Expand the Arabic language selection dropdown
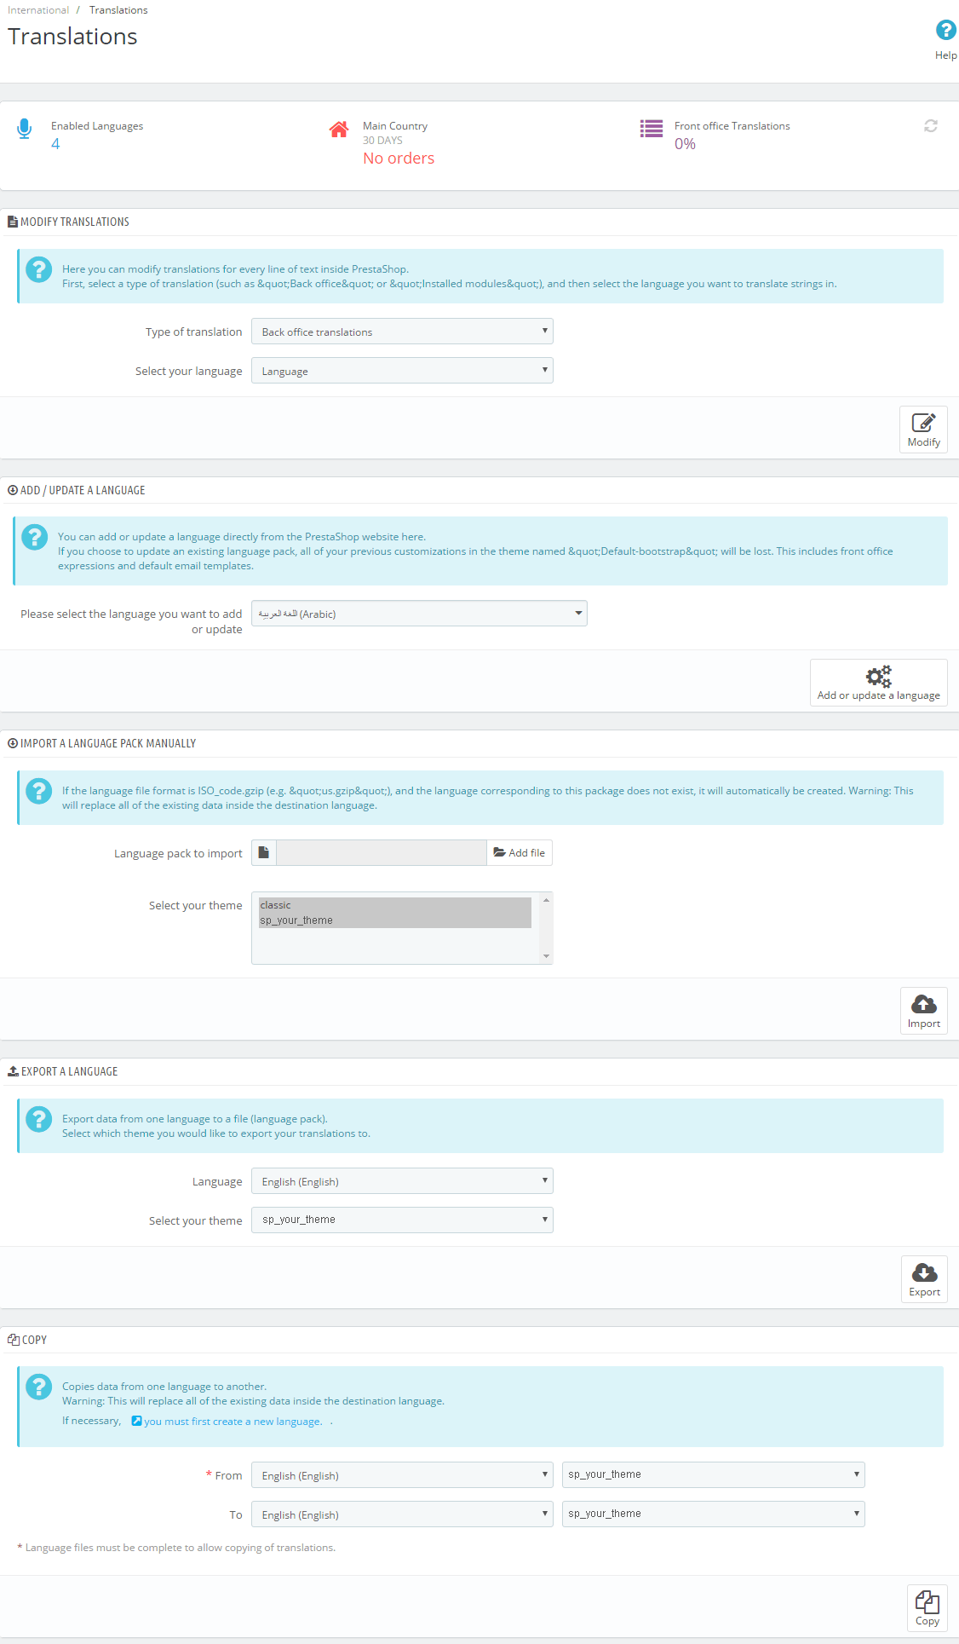 point(419,614)
